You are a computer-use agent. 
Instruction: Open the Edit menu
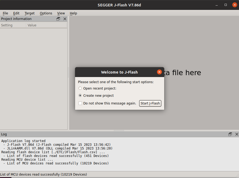(x=16, y=13)
